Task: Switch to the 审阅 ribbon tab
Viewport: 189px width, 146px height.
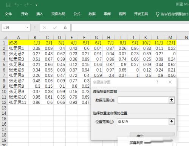Action: [x=107, y=14]
